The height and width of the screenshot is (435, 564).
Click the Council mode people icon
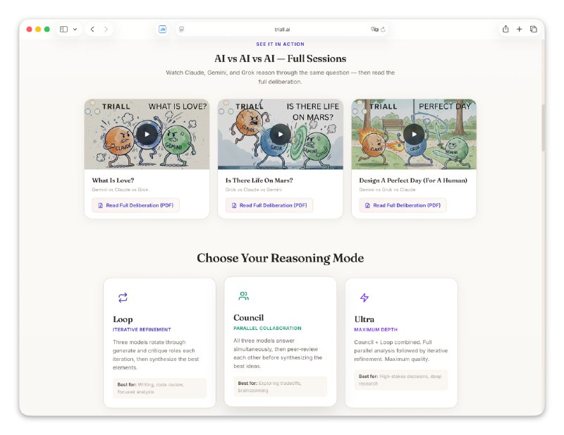point(245,295)
